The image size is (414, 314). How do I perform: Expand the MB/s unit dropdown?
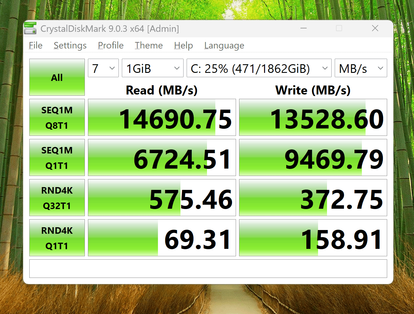361,68
